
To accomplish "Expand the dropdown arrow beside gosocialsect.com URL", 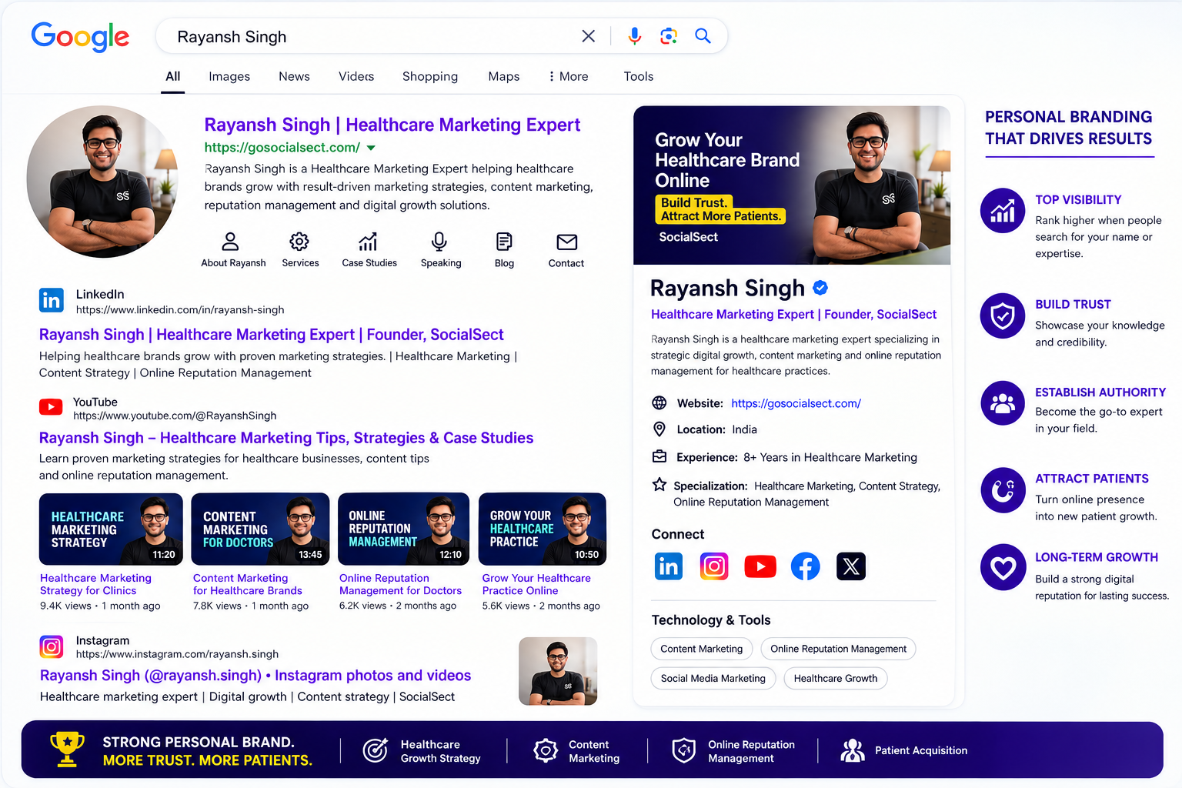I will coord(371,148).
